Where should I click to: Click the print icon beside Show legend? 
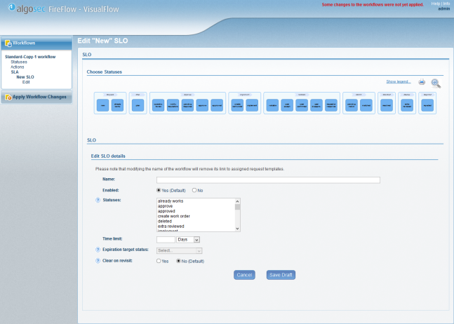tap(422, 82)
